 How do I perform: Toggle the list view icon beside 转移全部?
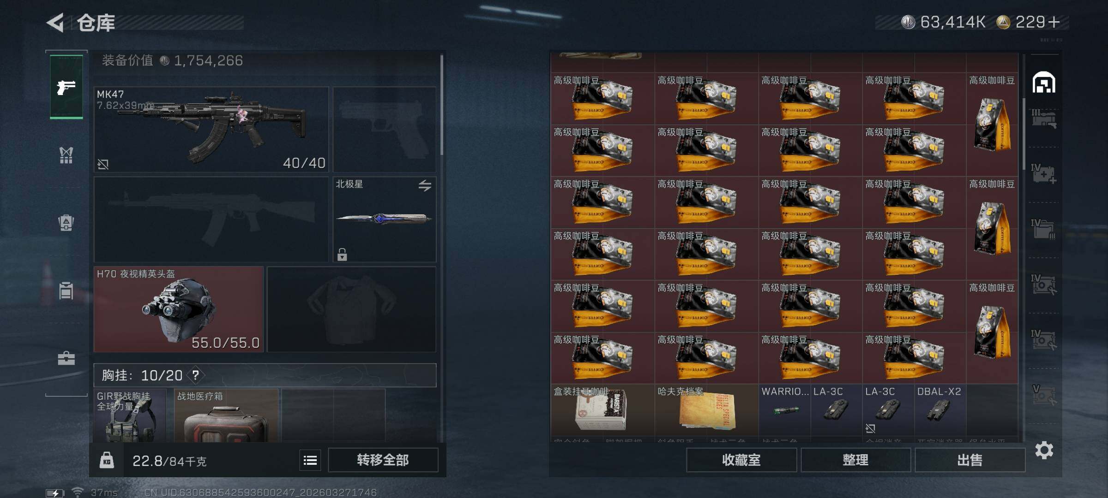pyautogui.click(x=310, y=460)
